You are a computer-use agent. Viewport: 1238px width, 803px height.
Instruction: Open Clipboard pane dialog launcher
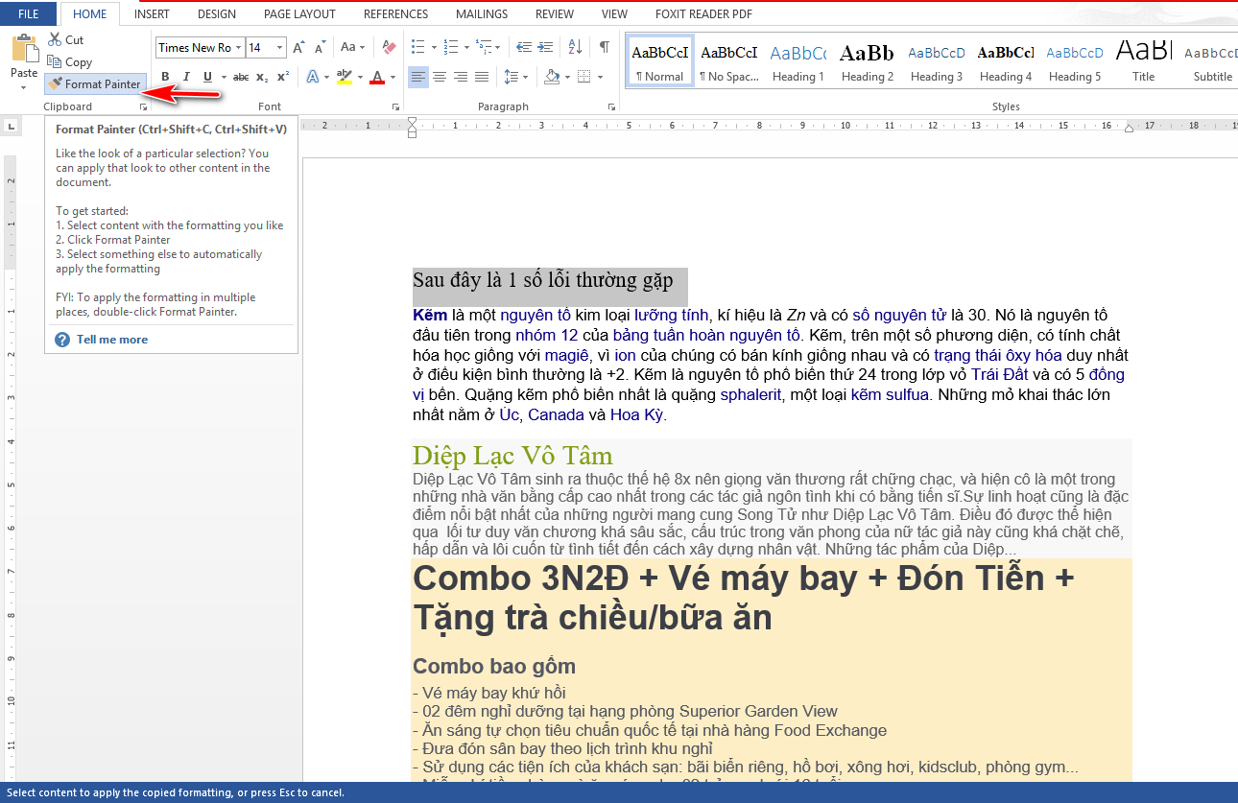click(x=142, y=107)
